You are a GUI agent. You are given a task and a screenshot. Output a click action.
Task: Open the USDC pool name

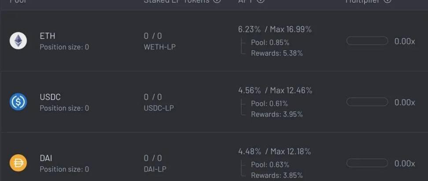point(50,97)
